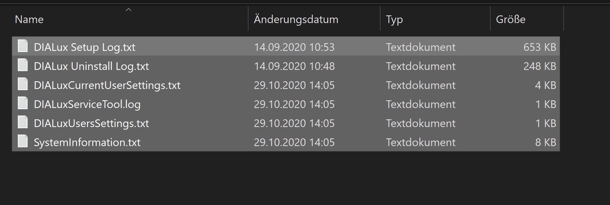Sort by the Größe column header
610x205 pixels.
511,19
